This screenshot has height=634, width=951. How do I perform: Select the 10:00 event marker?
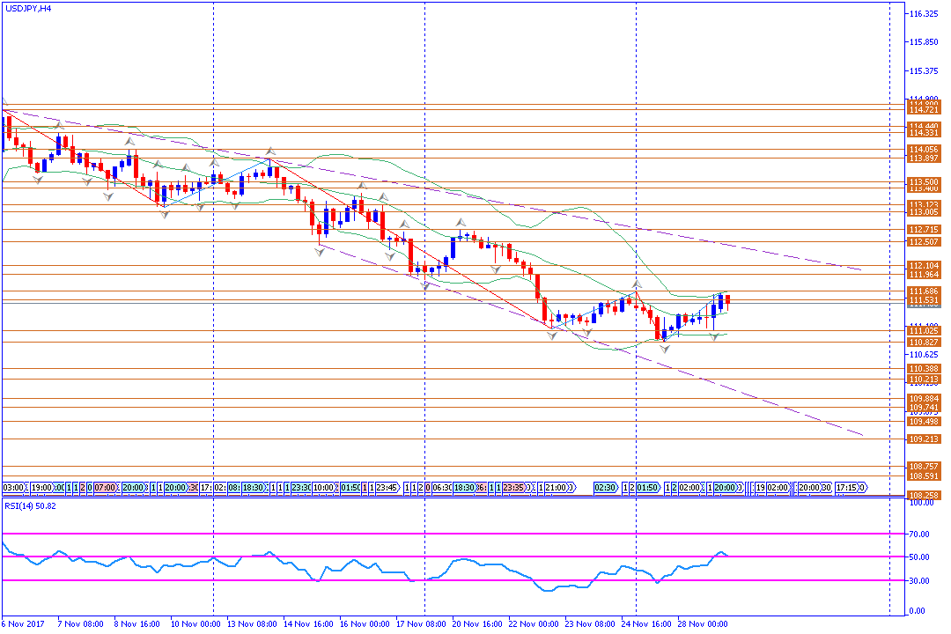[x=324, y=488]
